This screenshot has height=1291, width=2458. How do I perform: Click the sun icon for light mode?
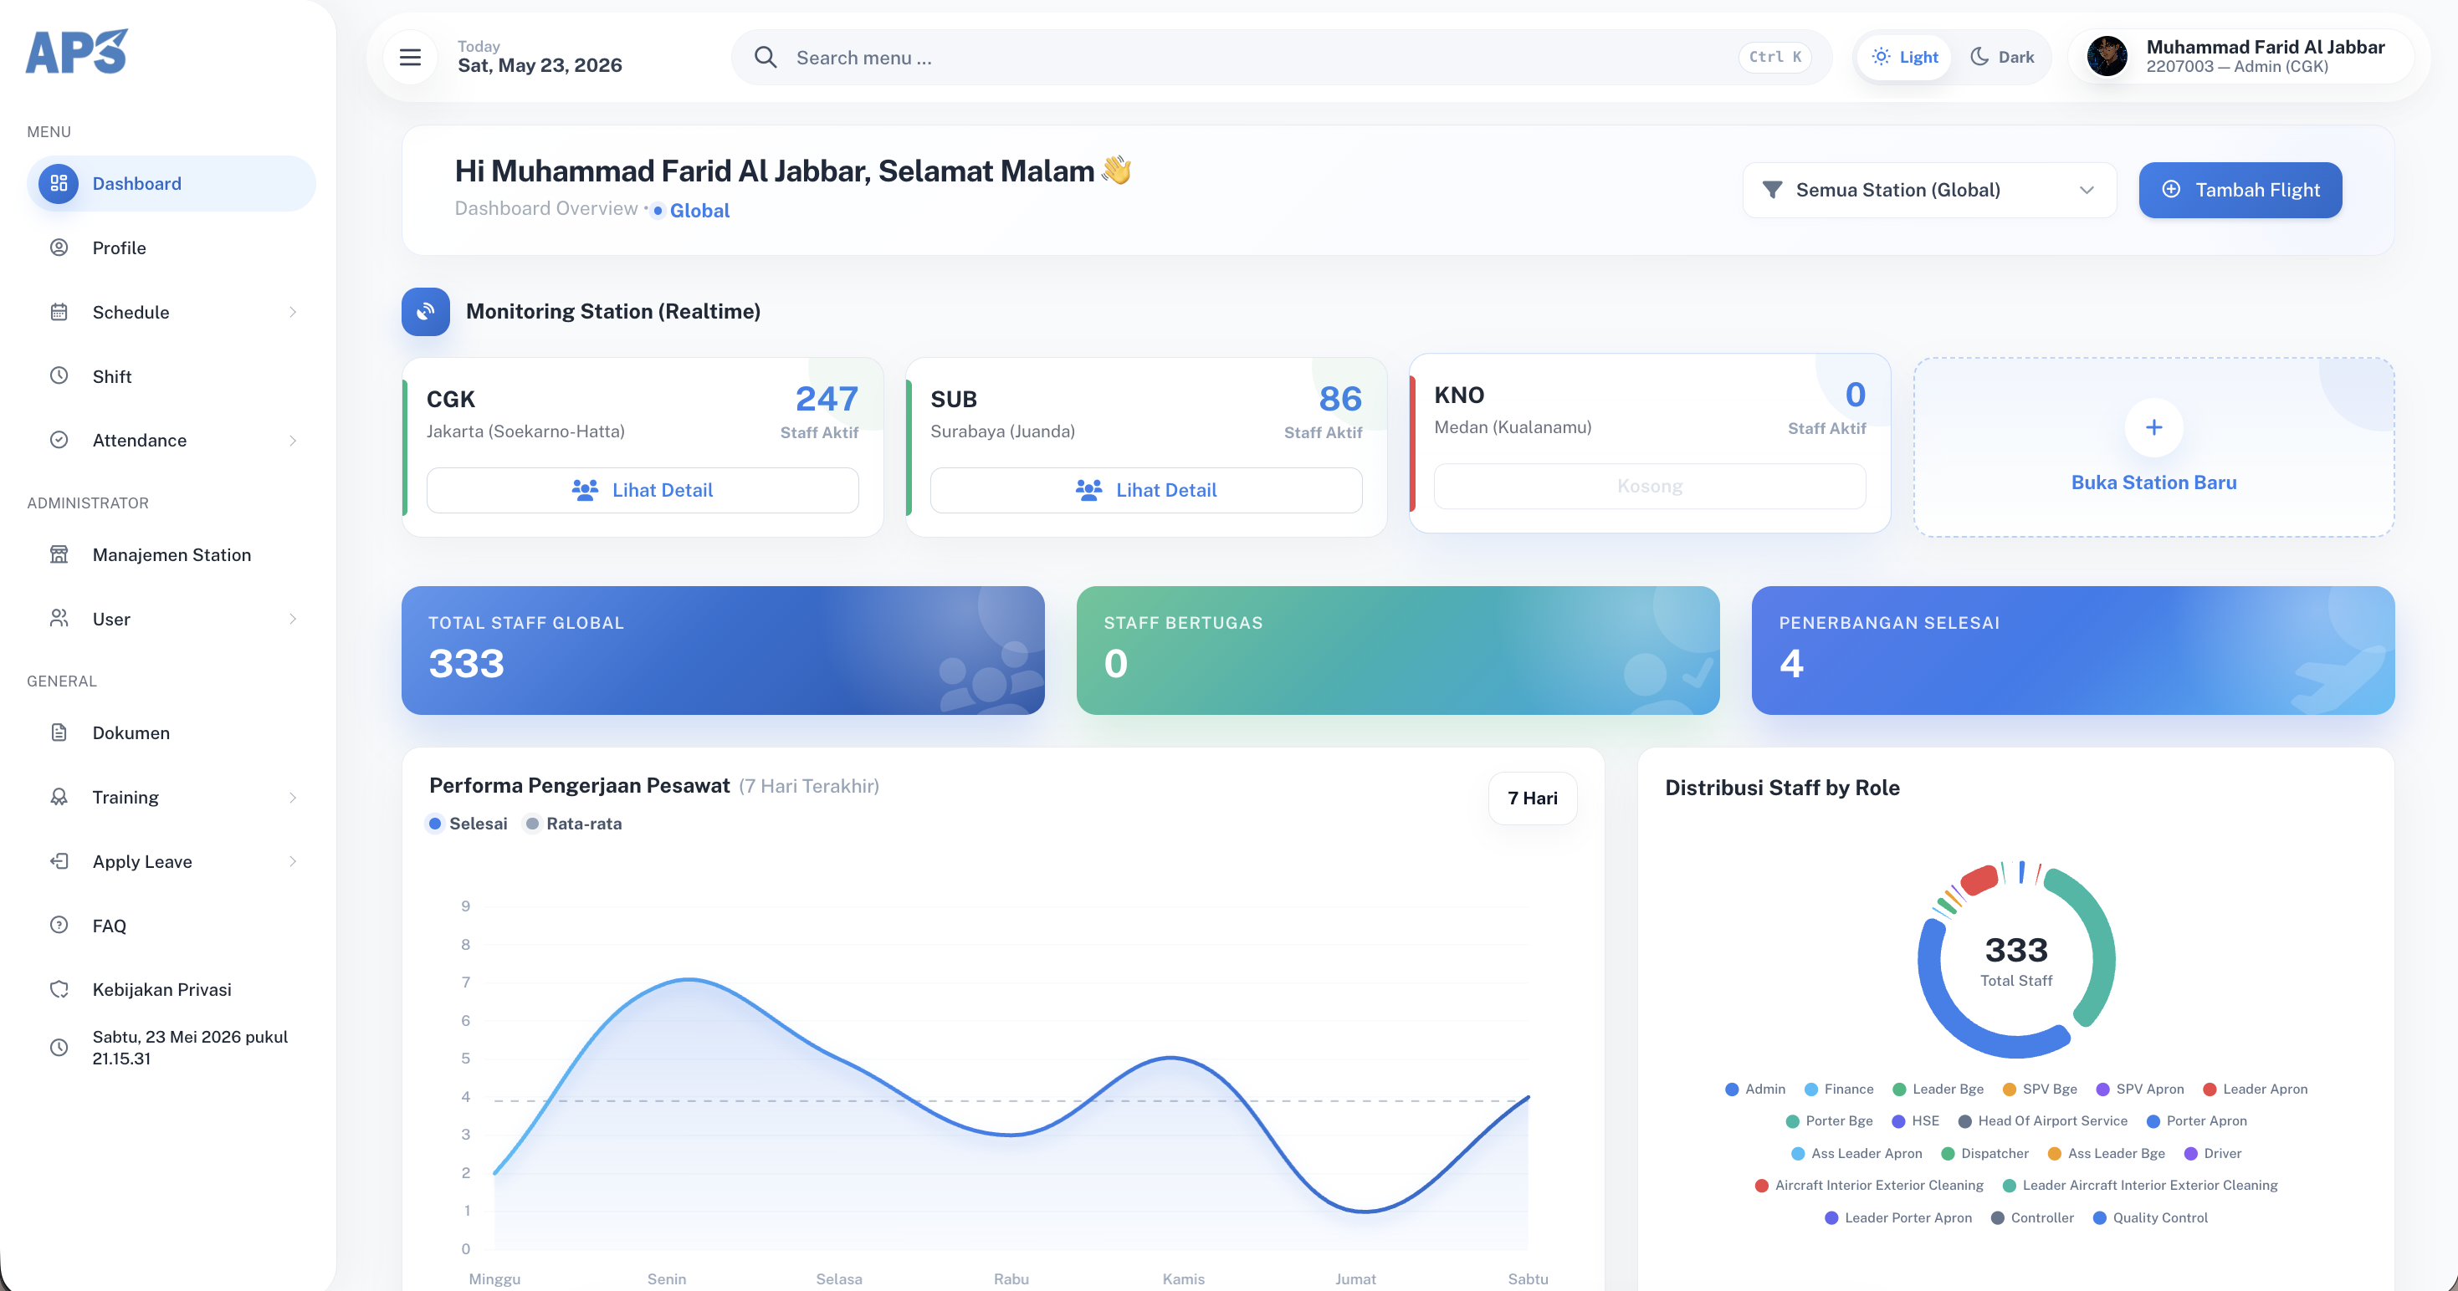(x=1881, y=56)
